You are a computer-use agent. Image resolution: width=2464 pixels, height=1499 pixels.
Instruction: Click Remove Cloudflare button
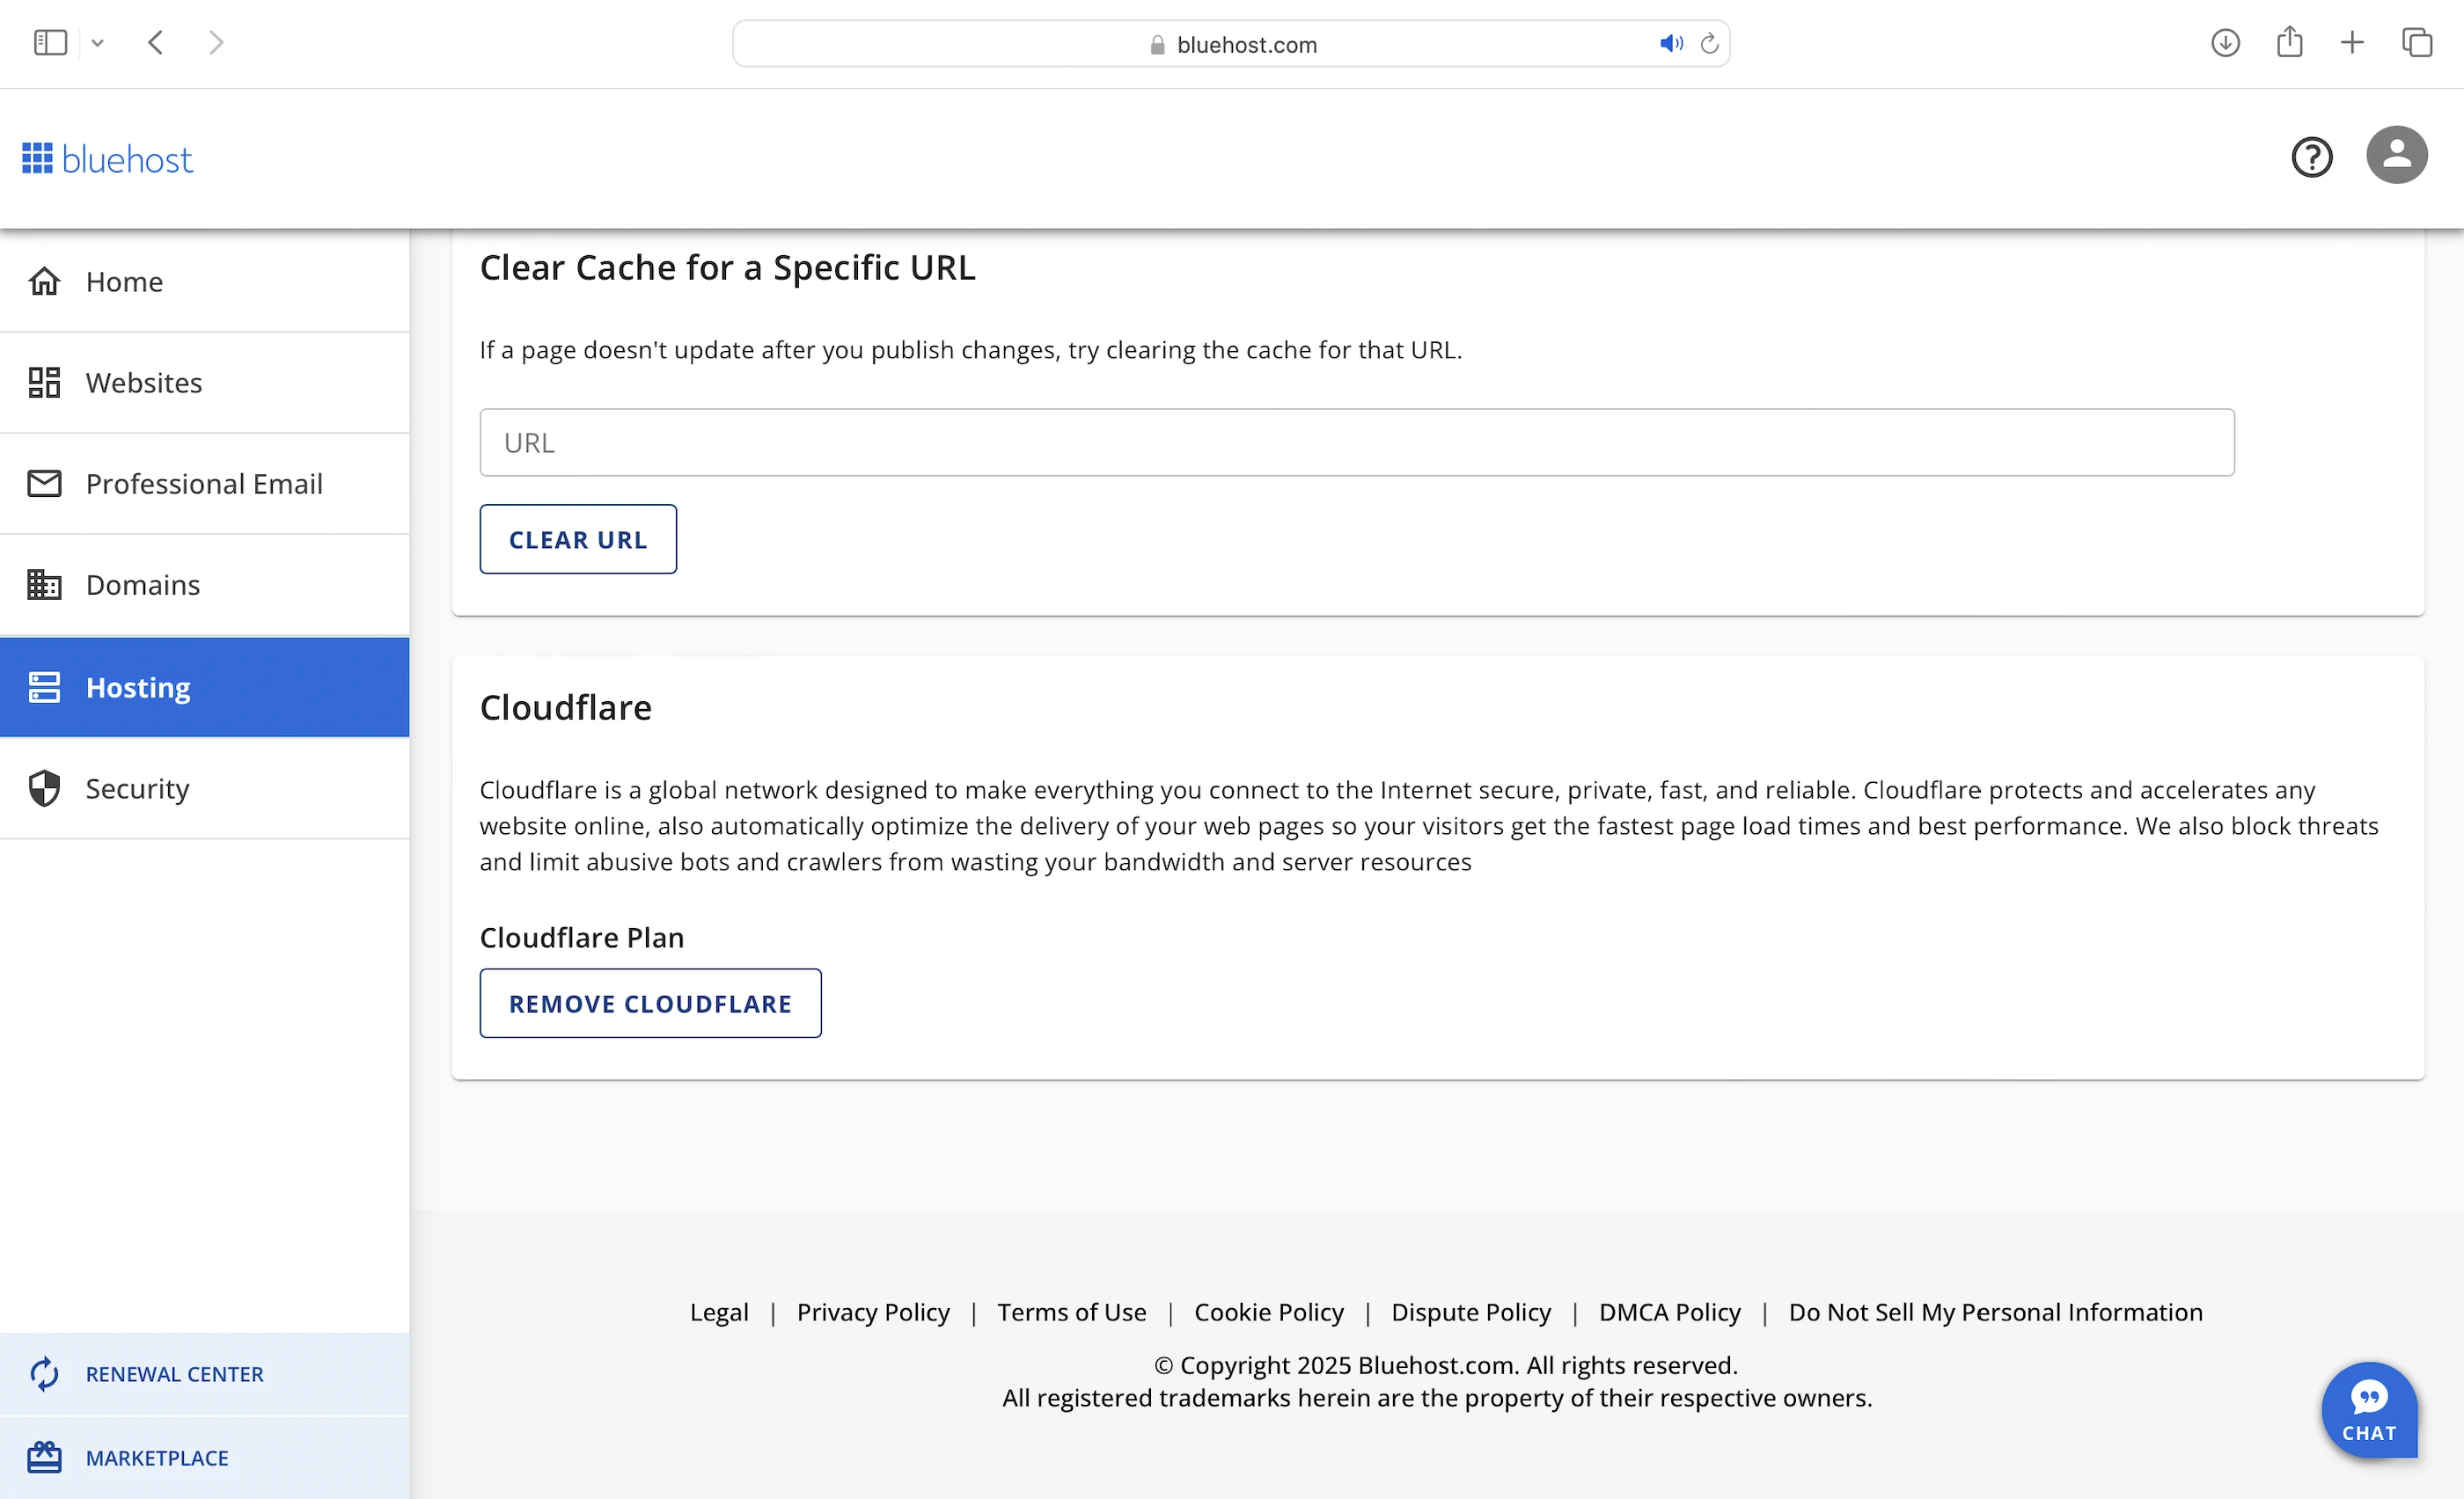pos(650,1004)
